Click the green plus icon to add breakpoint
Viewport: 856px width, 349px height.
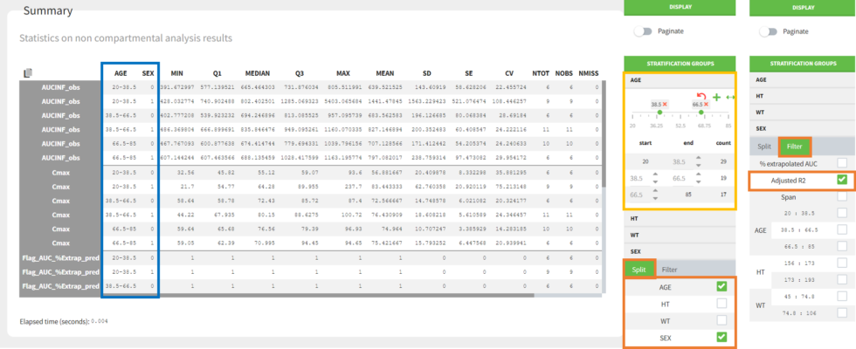[716, 97]
